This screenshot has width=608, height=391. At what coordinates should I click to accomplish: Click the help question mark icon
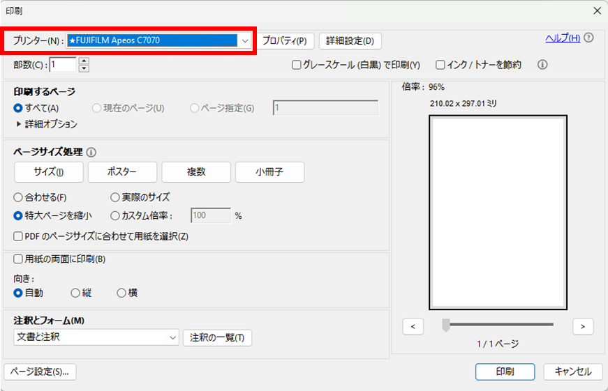[x=588, y=38]
